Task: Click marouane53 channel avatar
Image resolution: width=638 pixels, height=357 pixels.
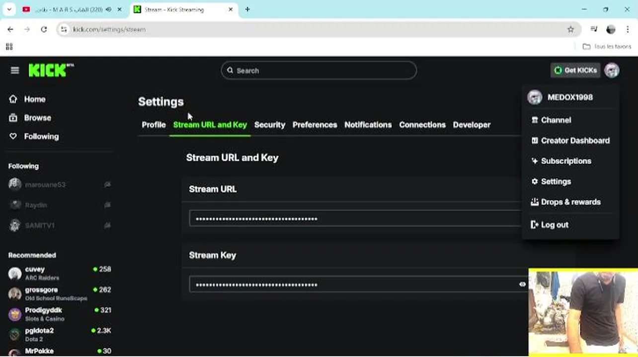Action: [15, 184]
